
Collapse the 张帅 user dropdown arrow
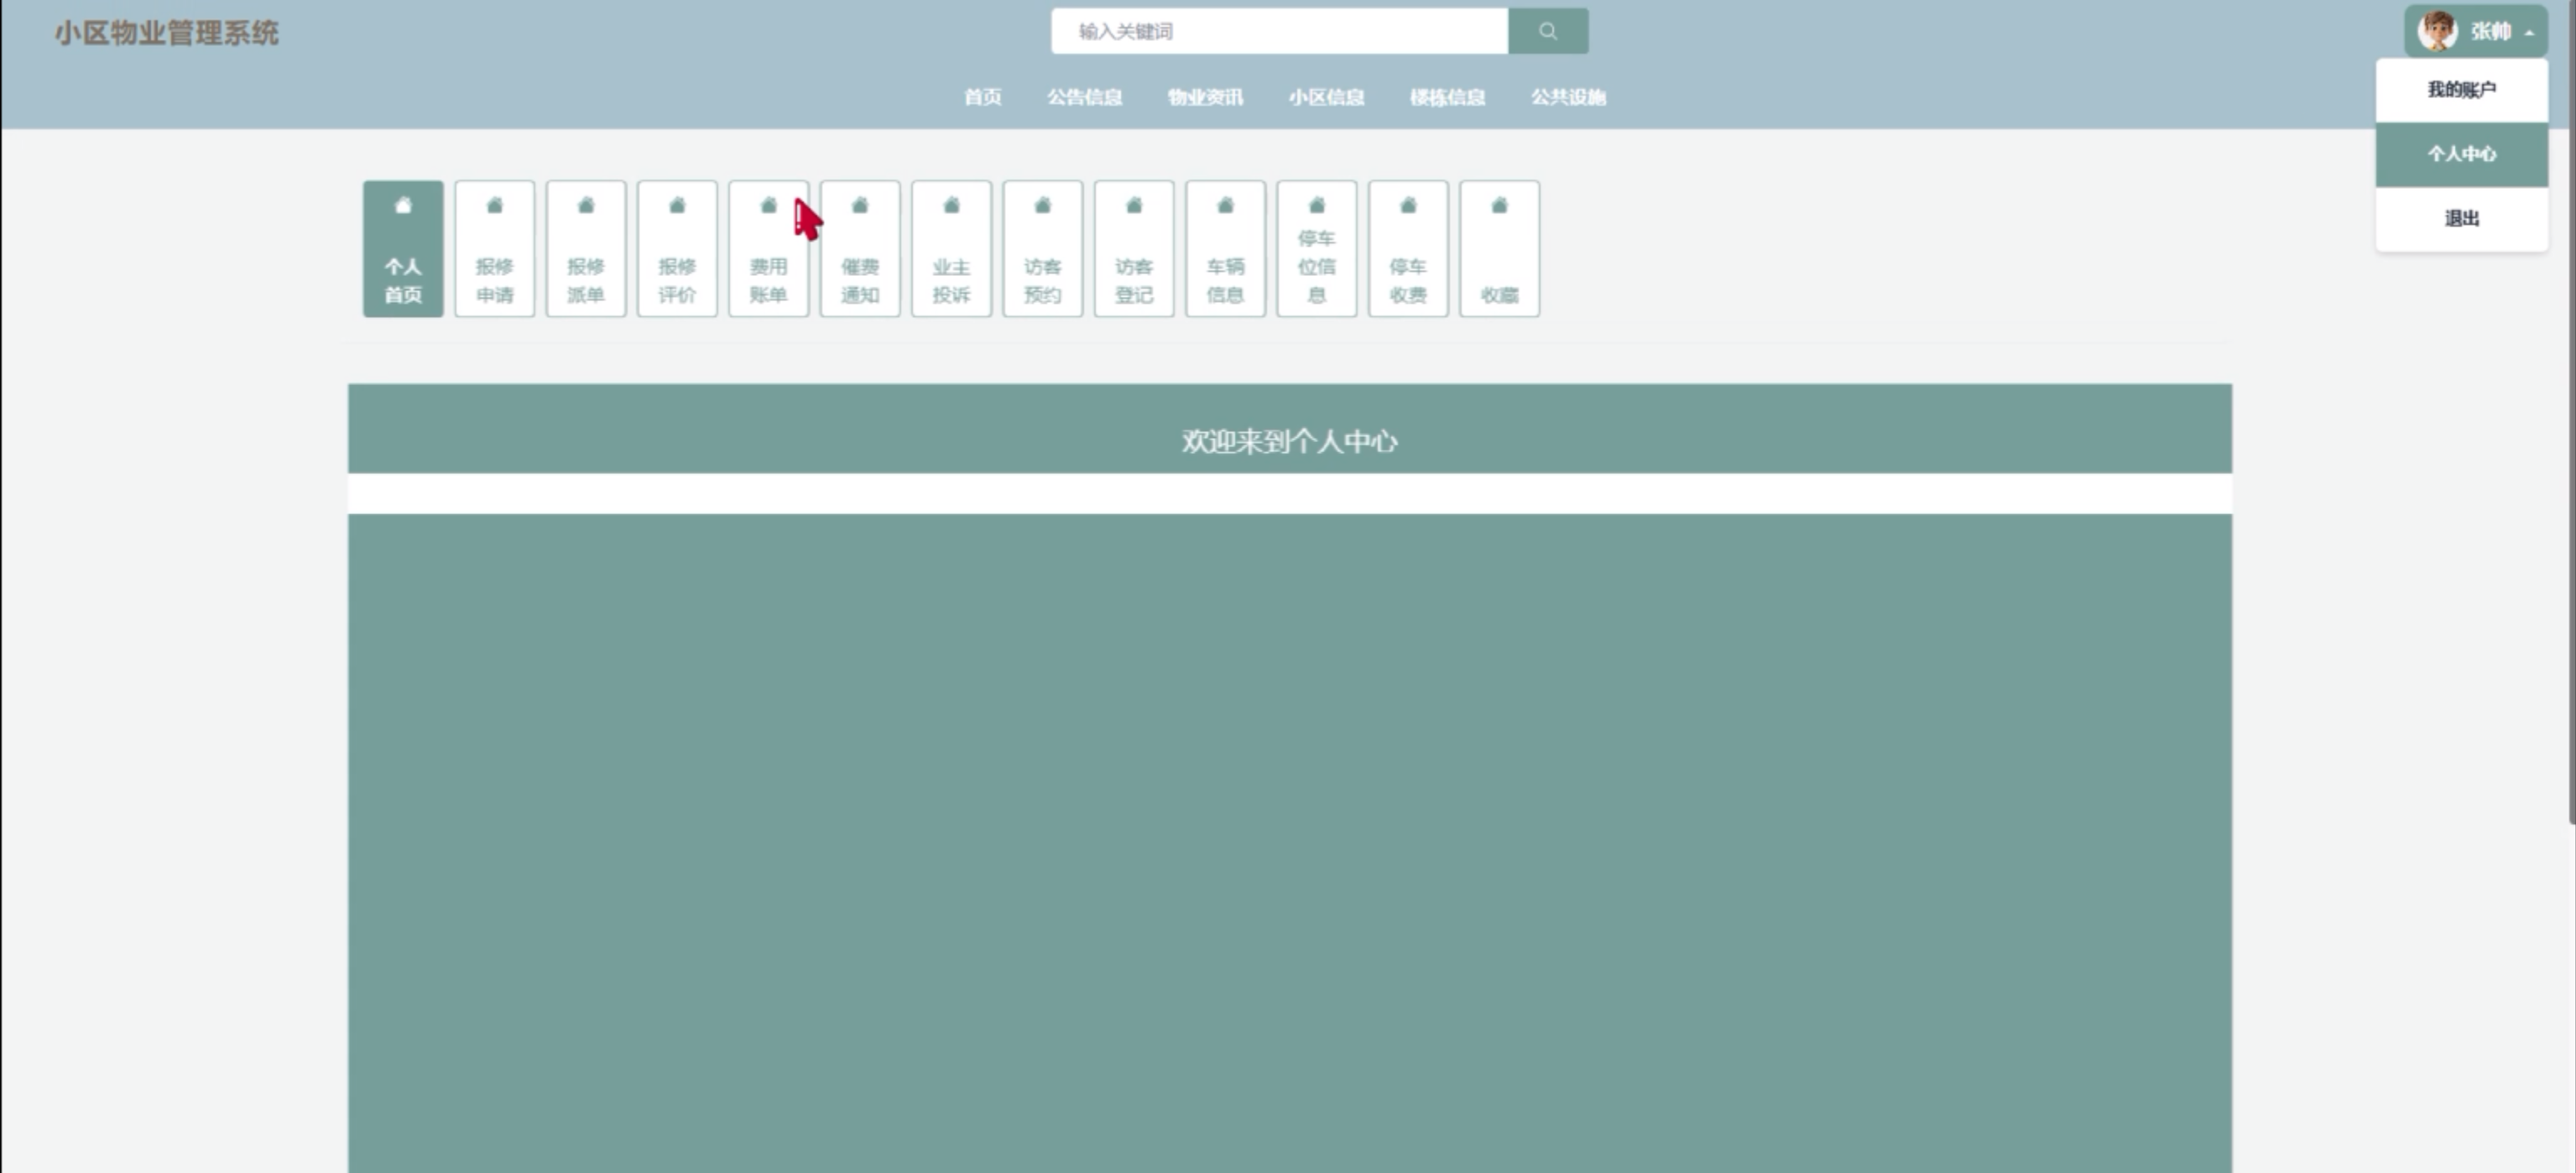2529,33
